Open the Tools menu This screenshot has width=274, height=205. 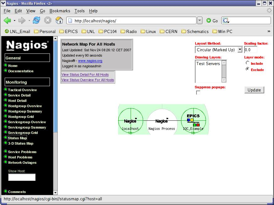(79, 11)
